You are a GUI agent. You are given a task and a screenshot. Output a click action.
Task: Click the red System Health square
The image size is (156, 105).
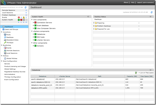21,20
